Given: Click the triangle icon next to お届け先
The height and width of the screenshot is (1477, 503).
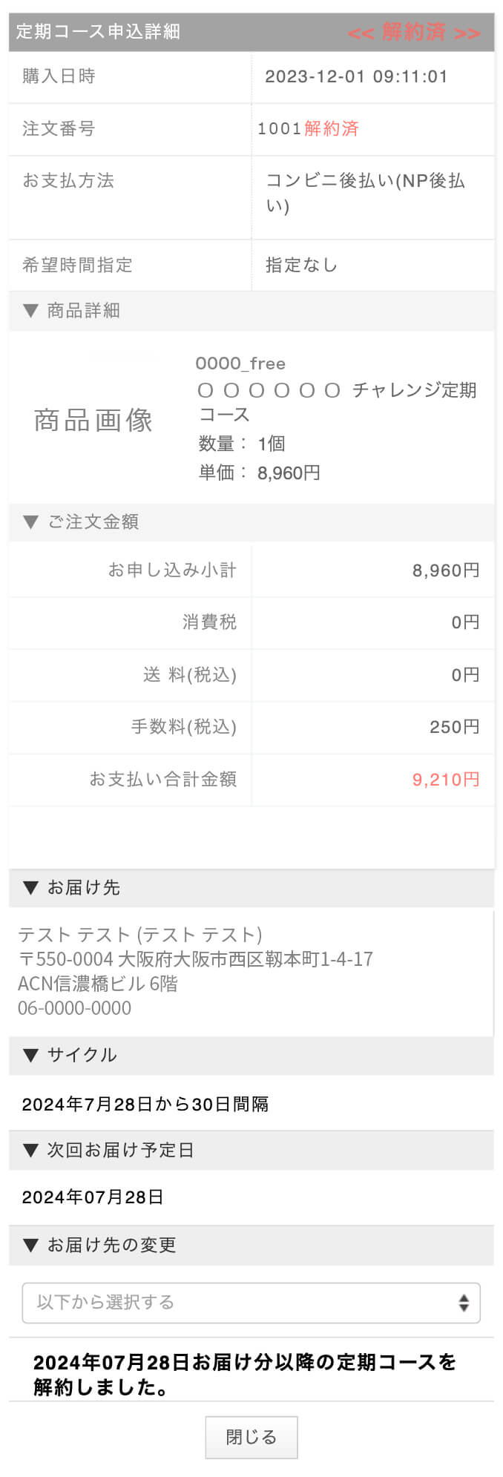Looking at the screenshot, I should click(30, 888).
